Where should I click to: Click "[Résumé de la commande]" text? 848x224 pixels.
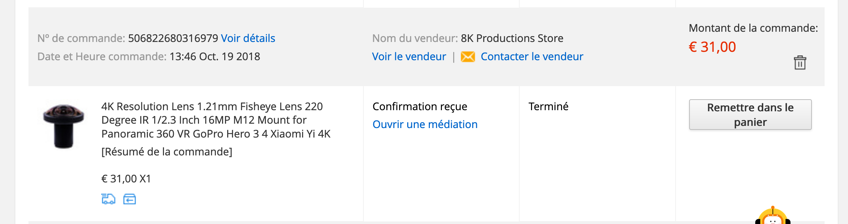(167, 152)
